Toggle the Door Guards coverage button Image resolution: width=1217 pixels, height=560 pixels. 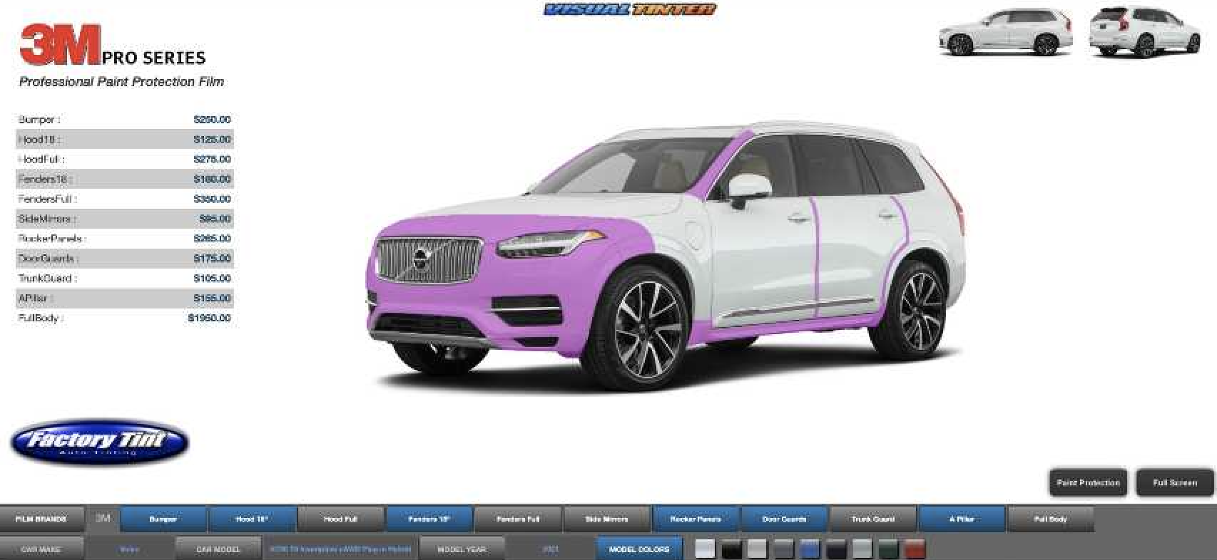[784, 519]
